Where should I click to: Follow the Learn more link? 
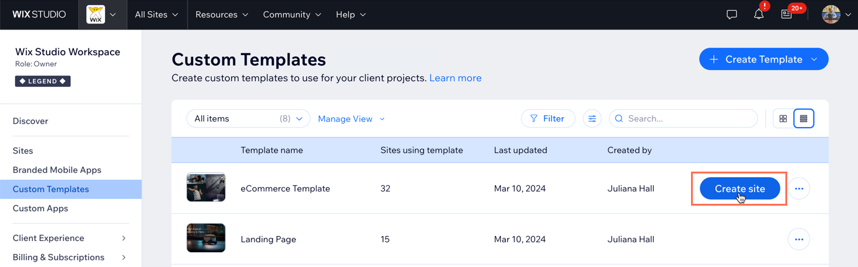pyautogui.click(x=455, y=78)
